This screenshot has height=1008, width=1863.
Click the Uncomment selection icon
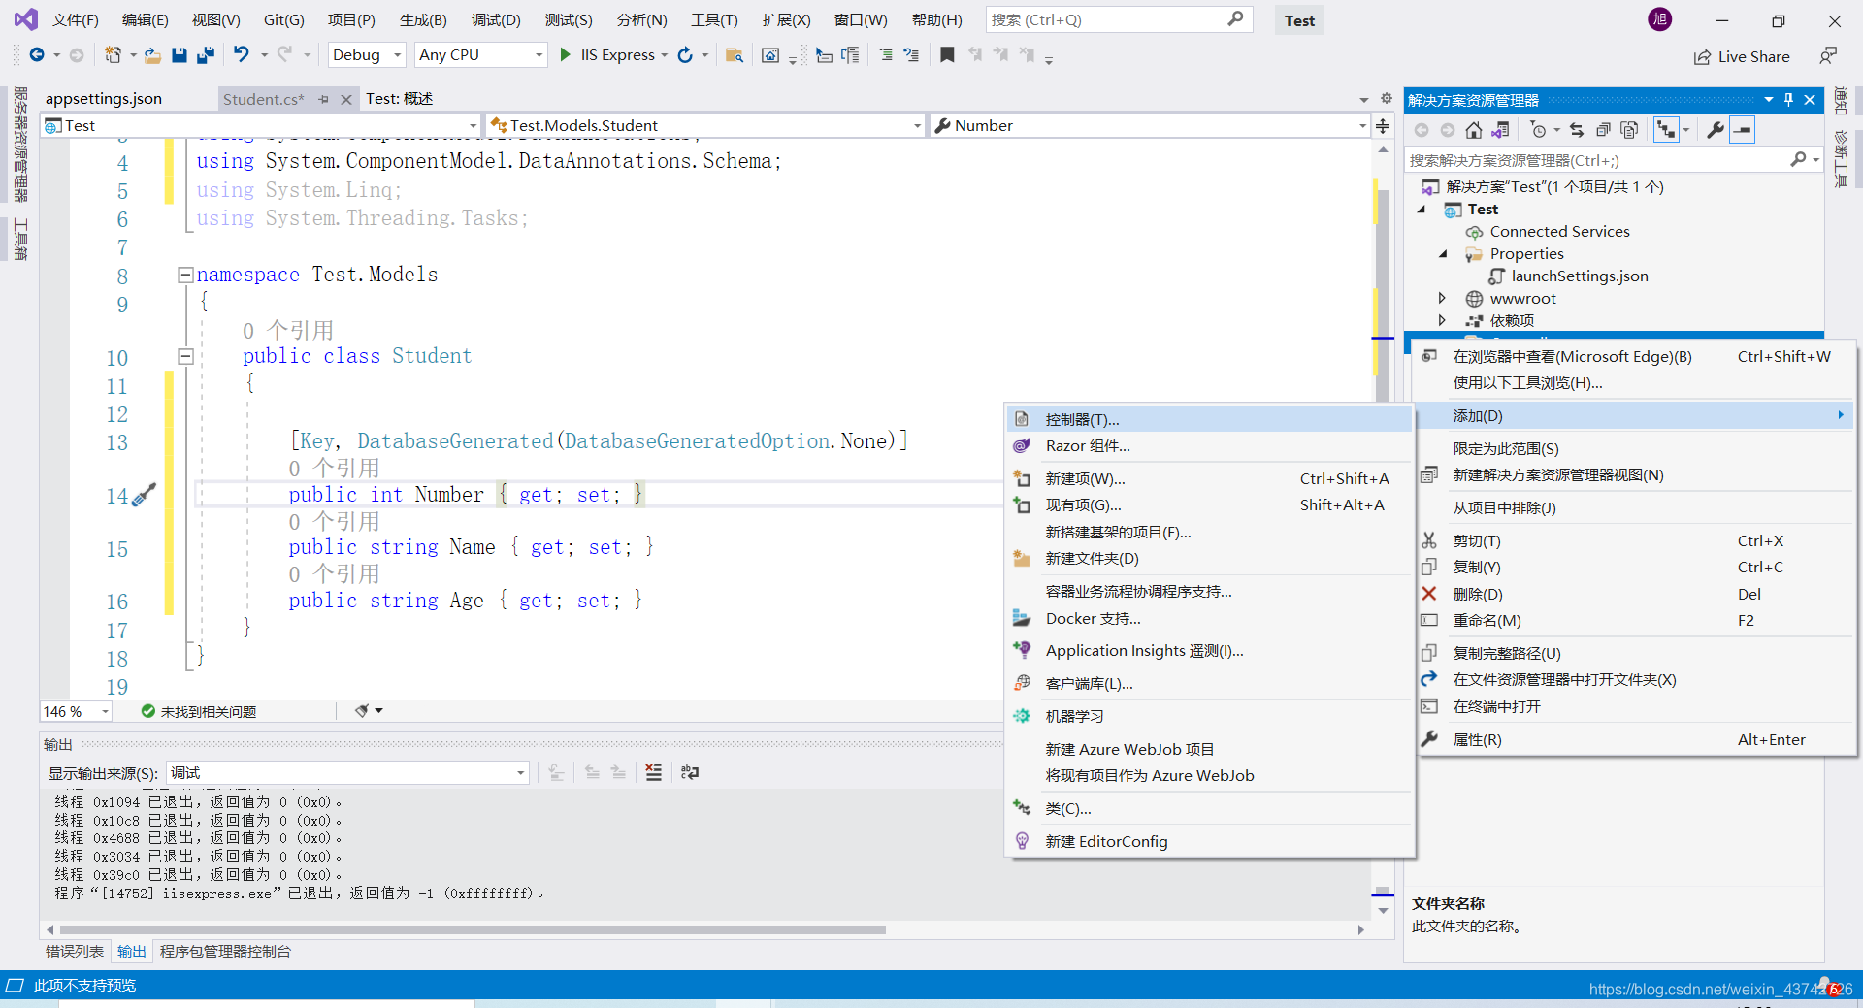click(911, 55)
